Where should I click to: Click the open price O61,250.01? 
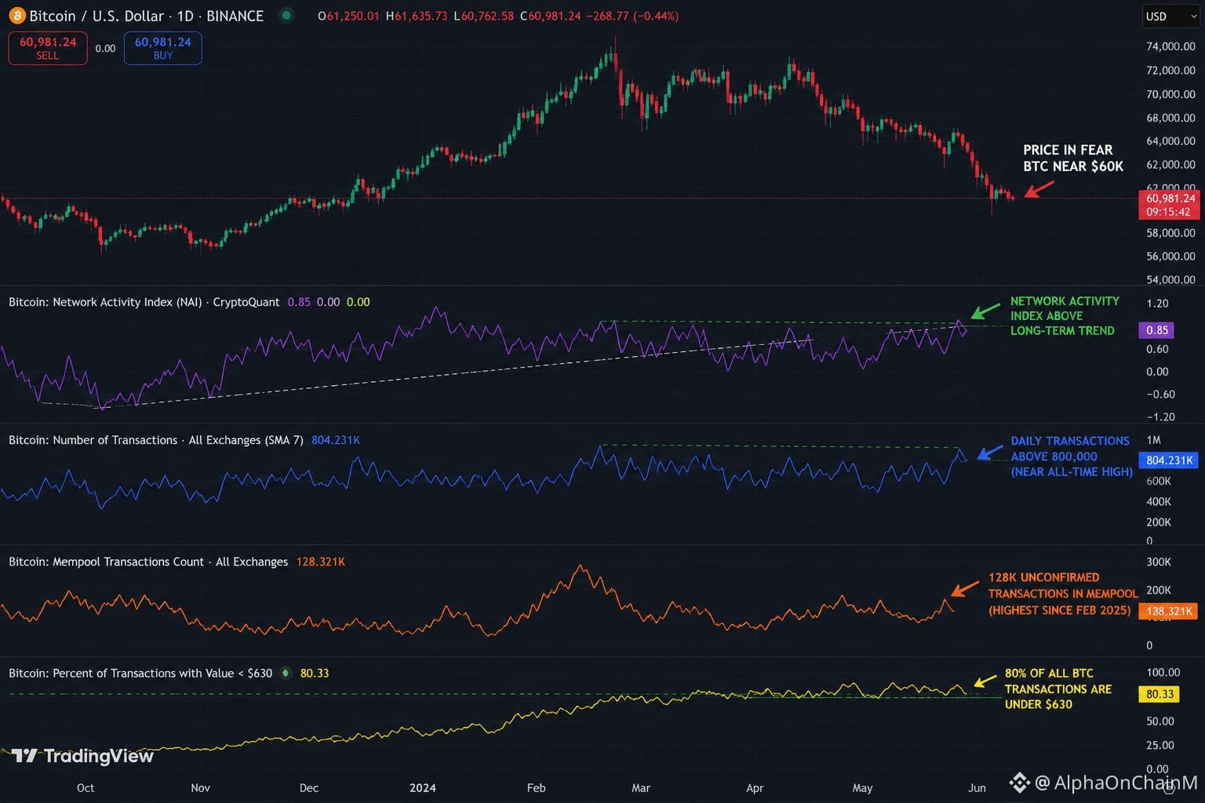(348, 16)
